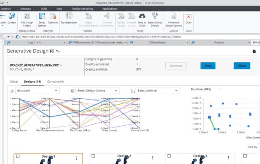
Task: Switch to the Setup tab
Action: tap(14, 82)
